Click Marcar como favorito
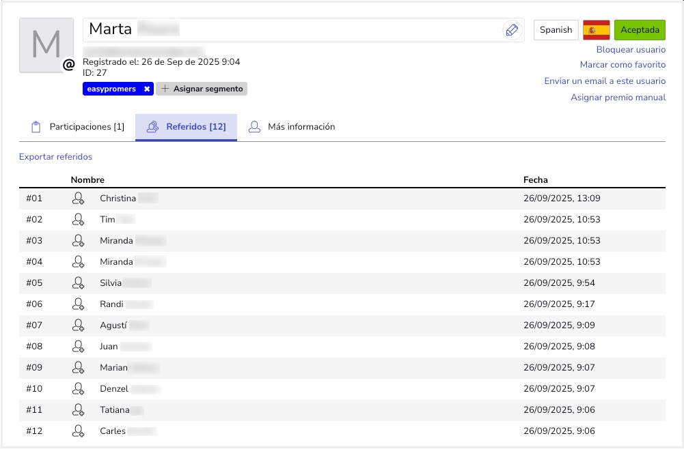Viewport: 684px width, 449px height. (x=623, y=65)
